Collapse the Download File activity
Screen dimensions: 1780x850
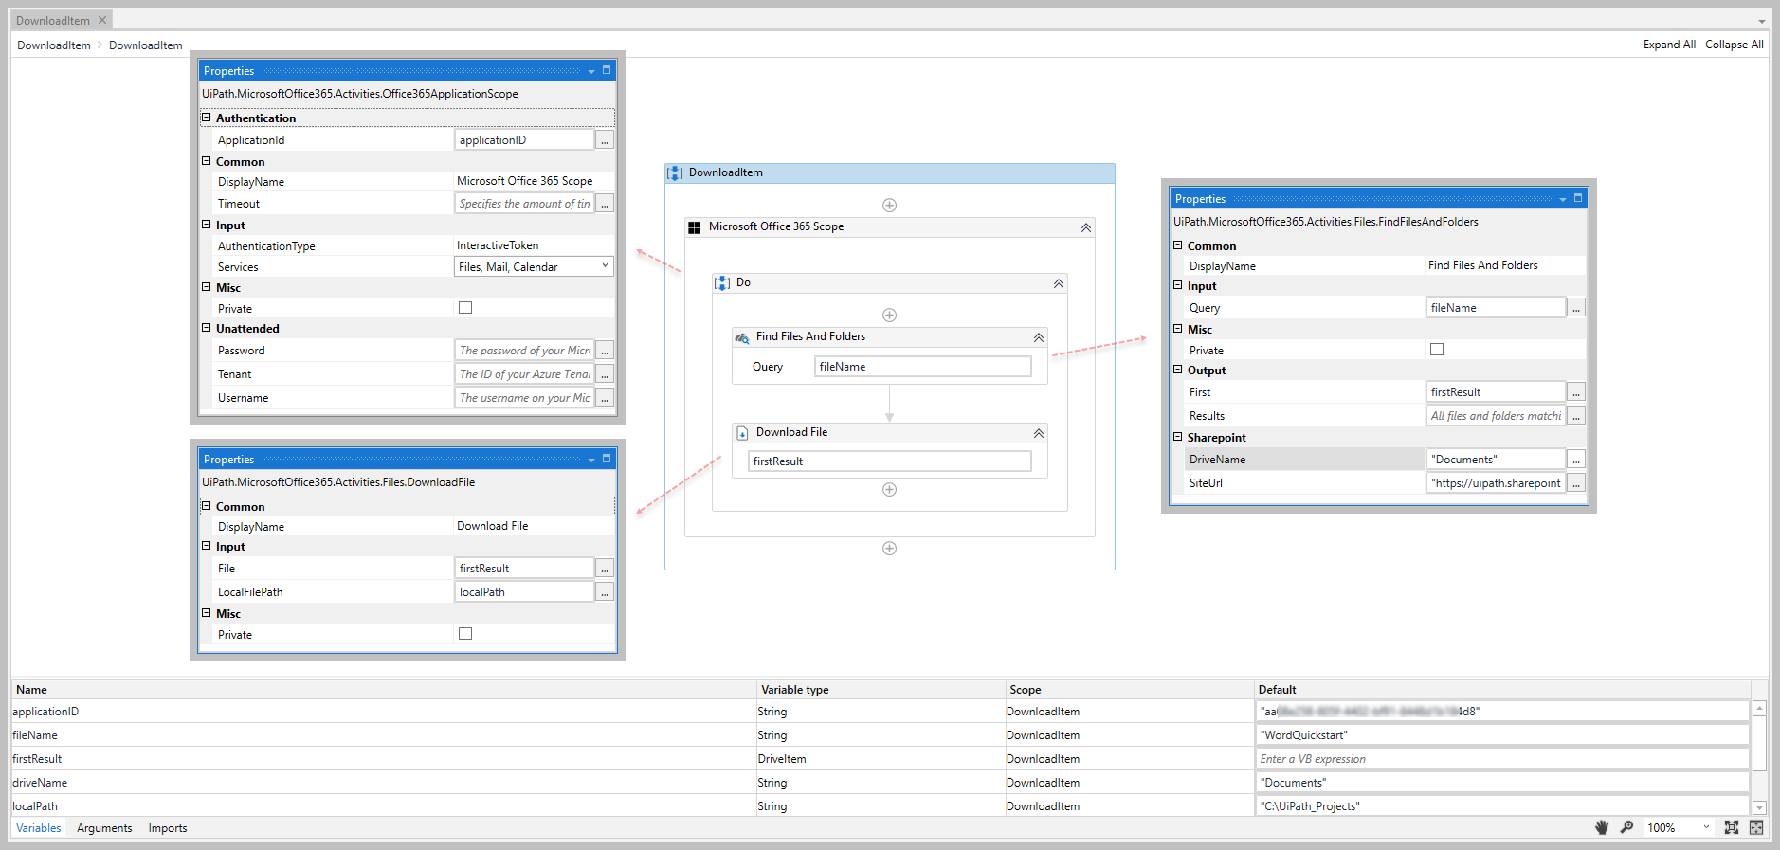pos(1039,433)
